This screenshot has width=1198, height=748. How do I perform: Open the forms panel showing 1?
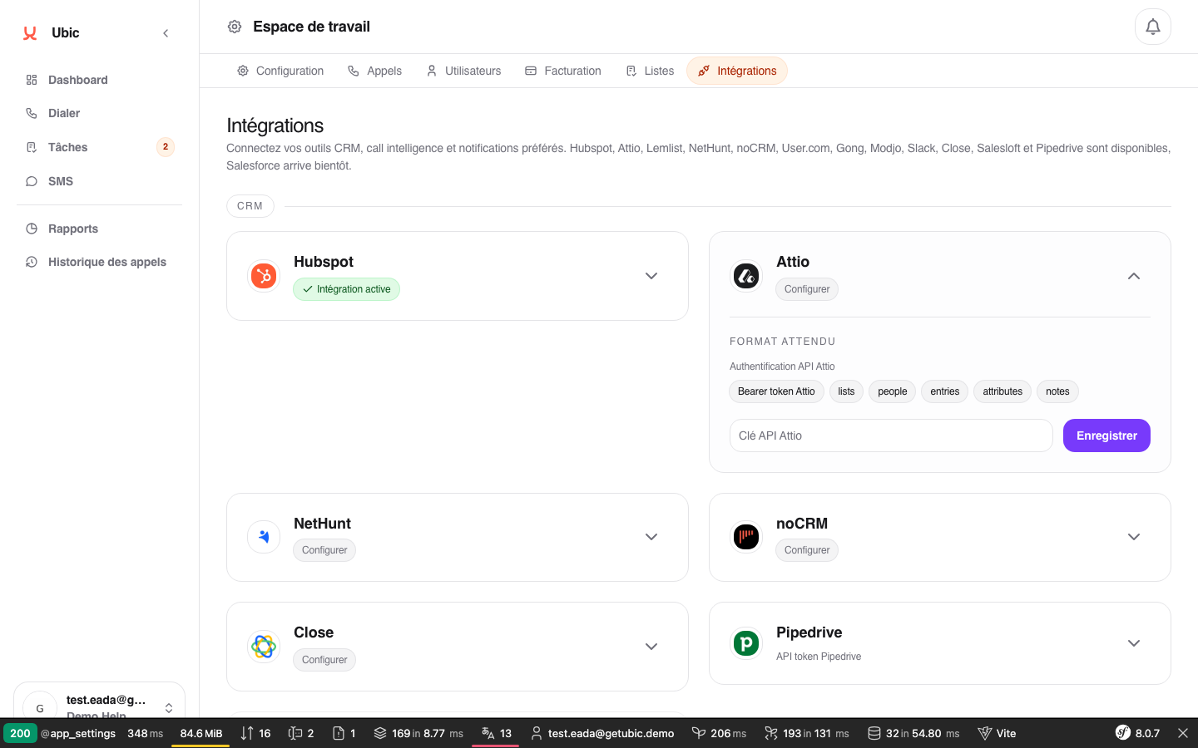click(x=344, y=733)
